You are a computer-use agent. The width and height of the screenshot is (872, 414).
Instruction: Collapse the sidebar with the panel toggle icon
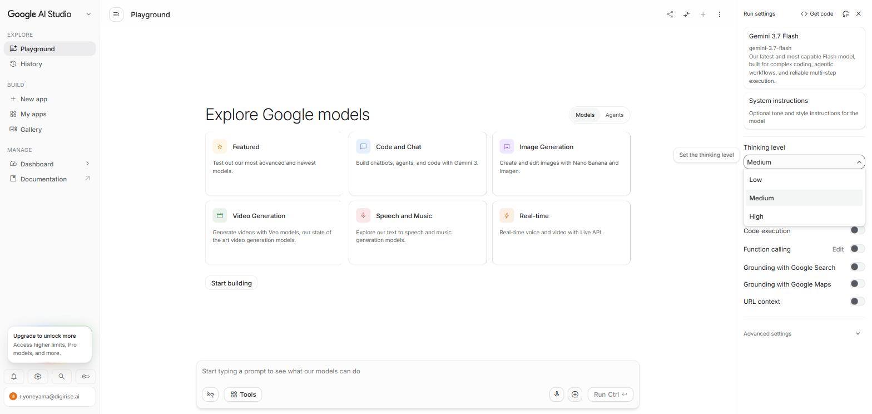click(116, 14)
